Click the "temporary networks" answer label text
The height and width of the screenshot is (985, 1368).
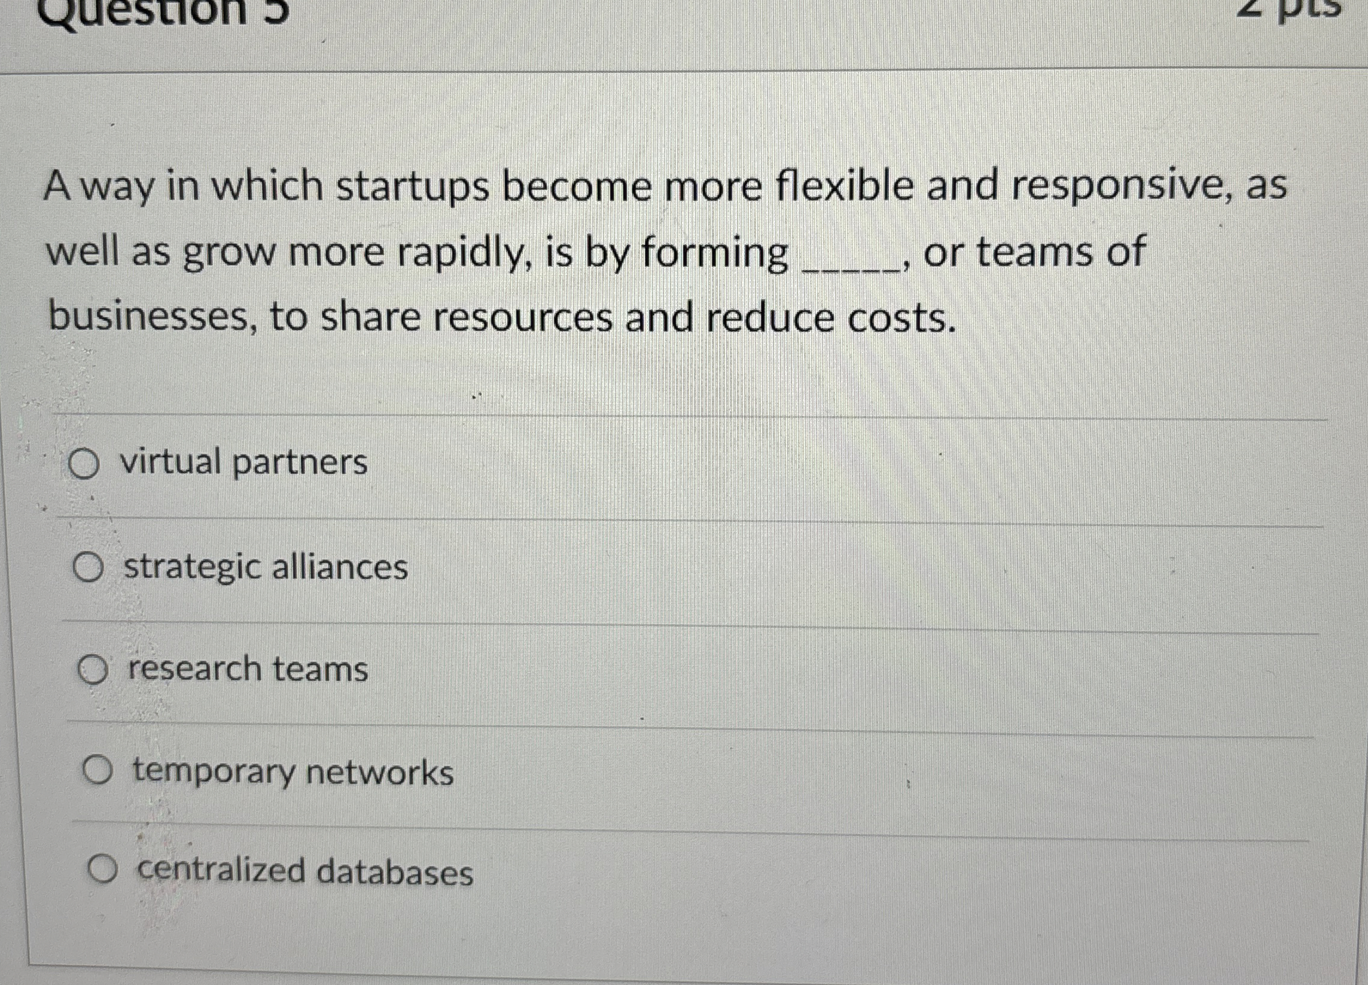pyautogui.click(x=293, y=772)
